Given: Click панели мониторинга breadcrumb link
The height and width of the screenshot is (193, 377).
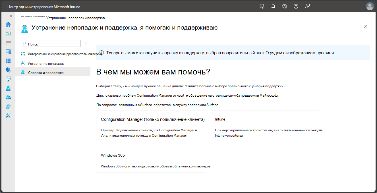Looking at the screenshot, I should coord(33,16).
